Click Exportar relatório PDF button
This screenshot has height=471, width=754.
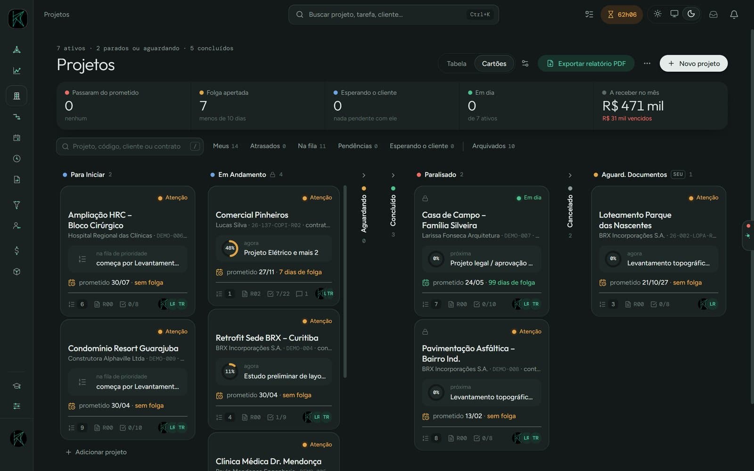(x=586, y=64)
